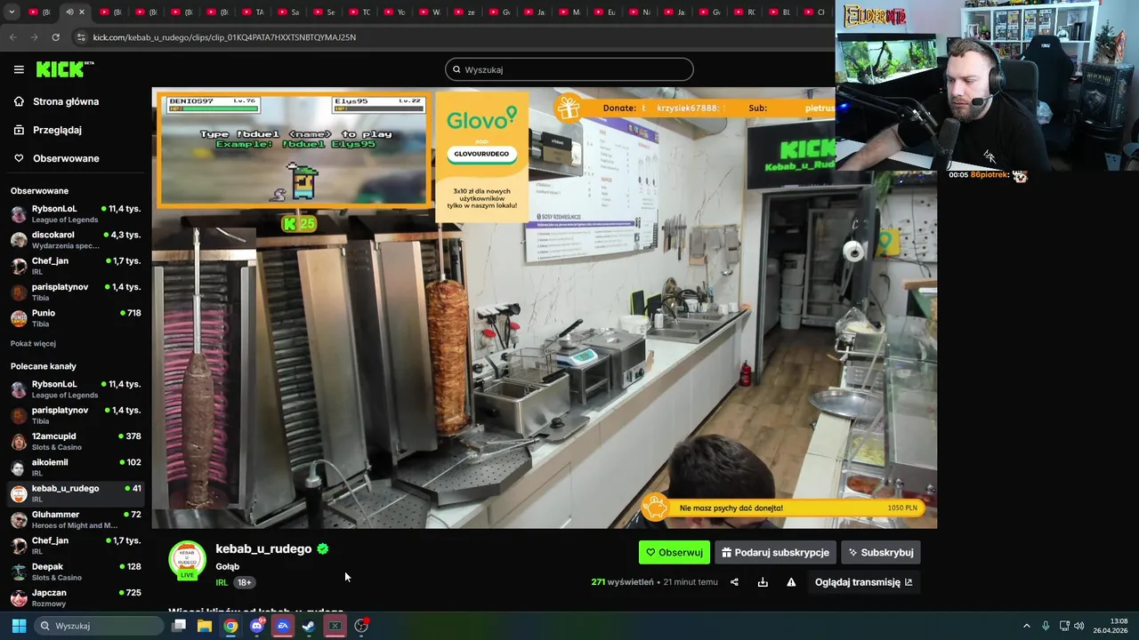
Task: Open Punio channel in followed list
Action: coord(76,318)
